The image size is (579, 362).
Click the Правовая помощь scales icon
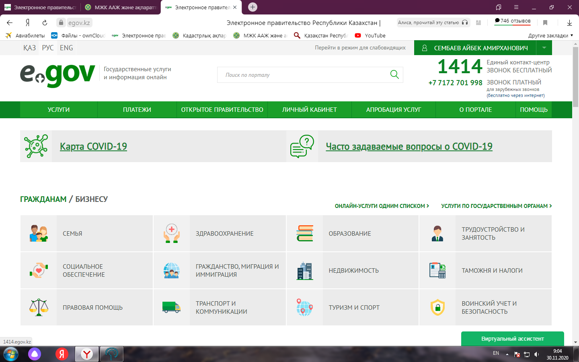pos(39,307)
